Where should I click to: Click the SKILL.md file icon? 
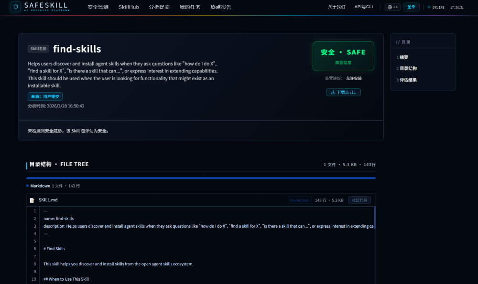[x=32, y=200]
